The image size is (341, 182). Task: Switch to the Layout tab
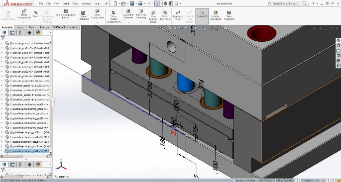point(20,27)
